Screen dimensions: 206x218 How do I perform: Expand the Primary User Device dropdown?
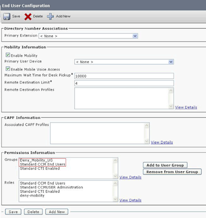(124, 62)
